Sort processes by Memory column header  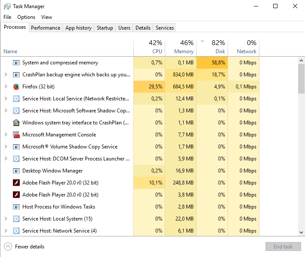click(181, 48)
